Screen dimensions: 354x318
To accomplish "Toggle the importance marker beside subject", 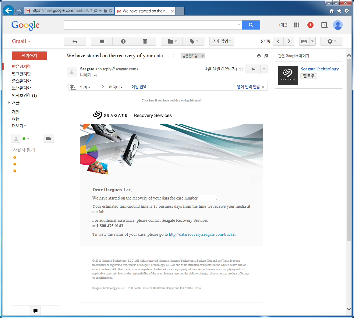I will coord(172,56).
